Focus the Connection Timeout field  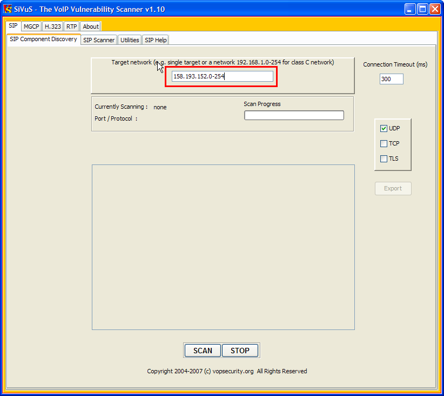[x=391, y=79]
